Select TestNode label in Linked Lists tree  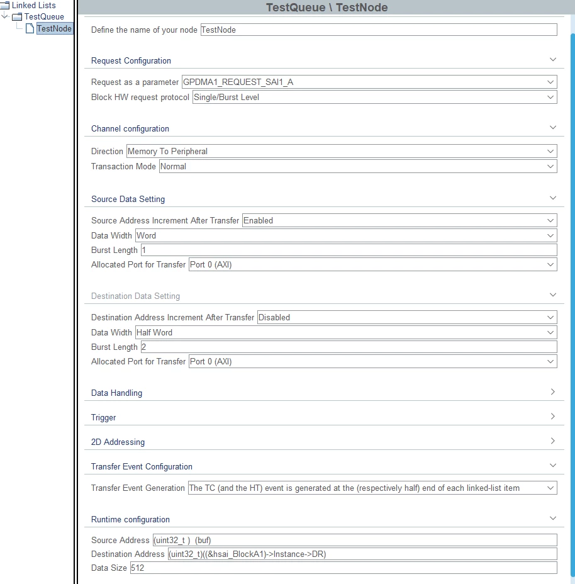click(54, 28)
